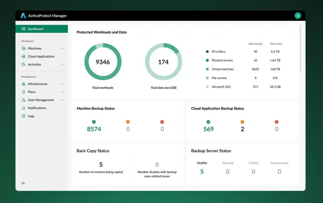Click Cloud Application orange warning icon

click(243, 122)
